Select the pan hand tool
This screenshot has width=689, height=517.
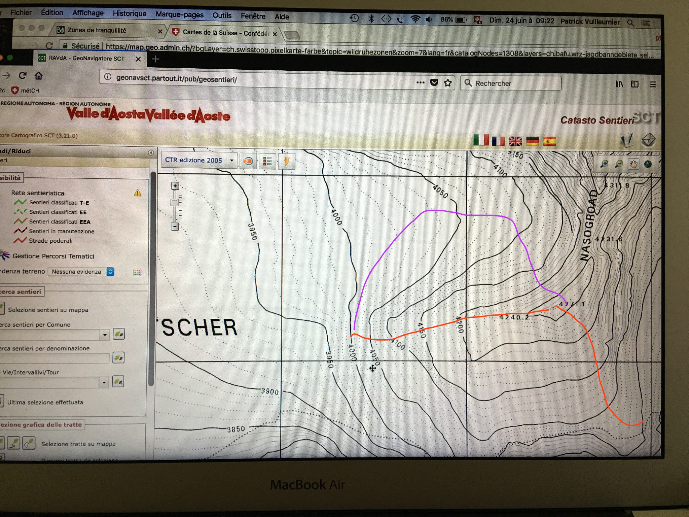pyautogui.click(x=633, y=164)
